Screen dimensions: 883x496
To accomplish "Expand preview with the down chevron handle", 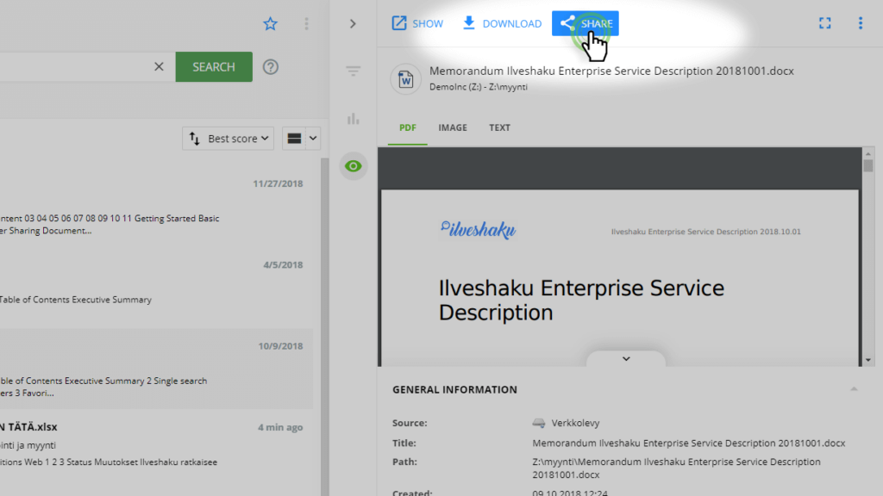I will 626,359.
